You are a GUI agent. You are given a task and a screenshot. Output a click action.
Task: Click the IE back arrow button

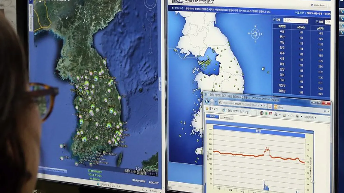[207, 101]
